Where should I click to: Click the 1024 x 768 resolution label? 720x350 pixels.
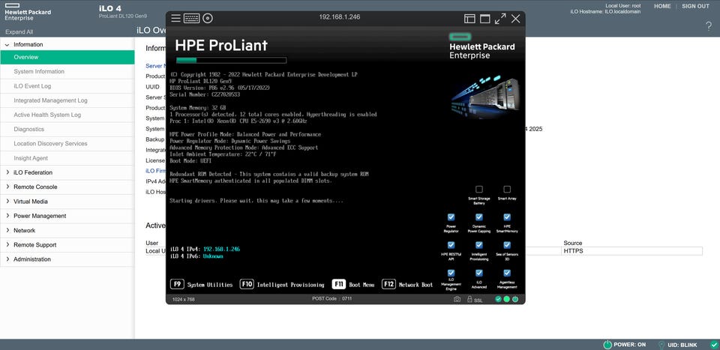tap(183, 299)
